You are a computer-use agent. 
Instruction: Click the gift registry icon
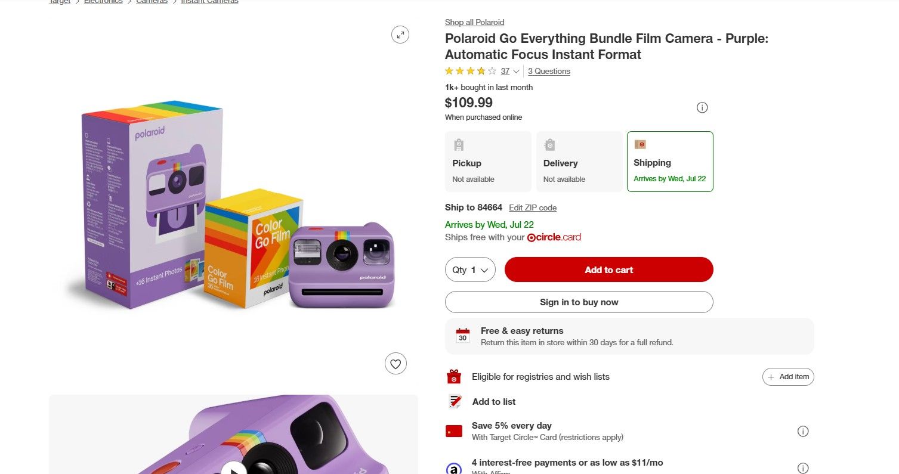454,377
